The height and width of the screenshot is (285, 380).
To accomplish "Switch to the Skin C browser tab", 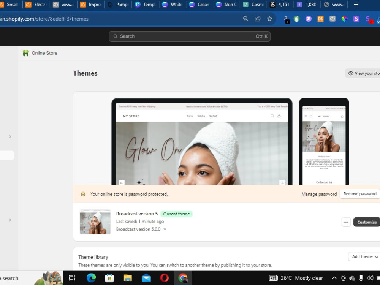I will point(226,4).
